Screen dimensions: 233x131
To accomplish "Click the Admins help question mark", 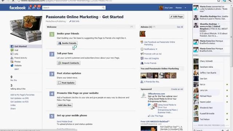I will (x=154, y=27).
